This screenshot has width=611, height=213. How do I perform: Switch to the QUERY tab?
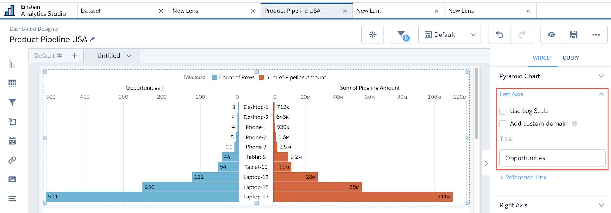pos(571,58)
